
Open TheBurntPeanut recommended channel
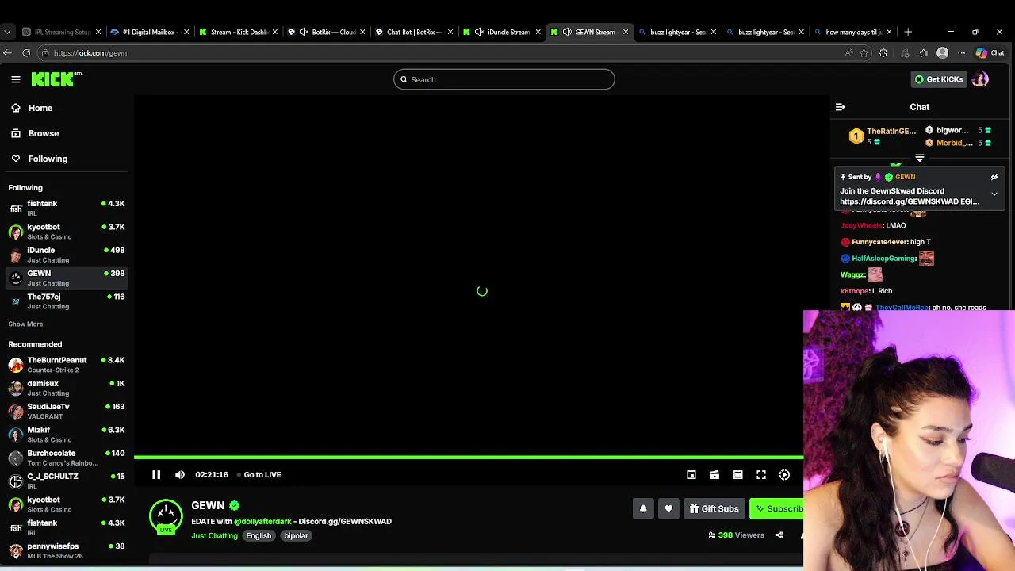(x=67, y=365)
